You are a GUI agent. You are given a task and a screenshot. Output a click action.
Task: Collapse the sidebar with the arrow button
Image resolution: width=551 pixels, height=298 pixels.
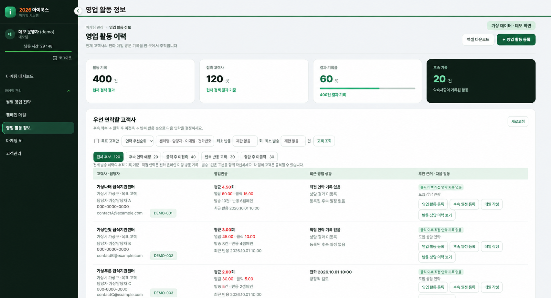pos(78,11)
